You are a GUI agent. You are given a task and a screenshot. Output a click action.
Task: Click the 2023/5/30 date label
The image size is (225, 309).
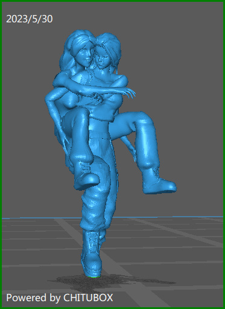[x=30, y=19]
